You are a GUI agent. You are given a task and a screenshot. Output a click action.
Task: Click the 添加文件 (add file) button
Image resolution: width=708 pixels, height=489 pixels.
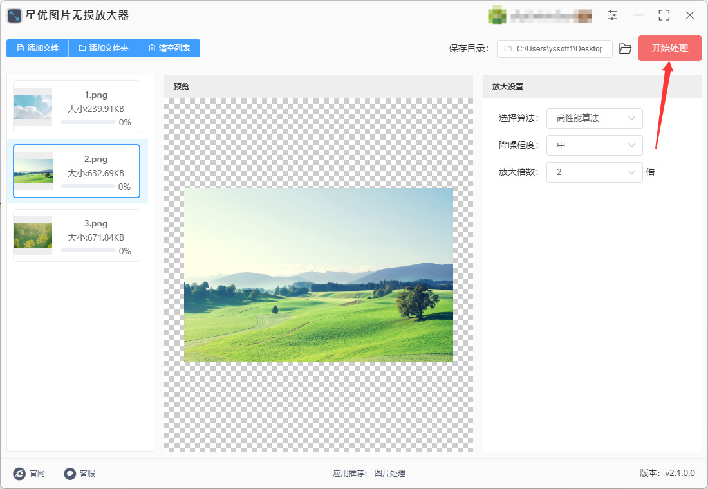(x=37, y=48)
